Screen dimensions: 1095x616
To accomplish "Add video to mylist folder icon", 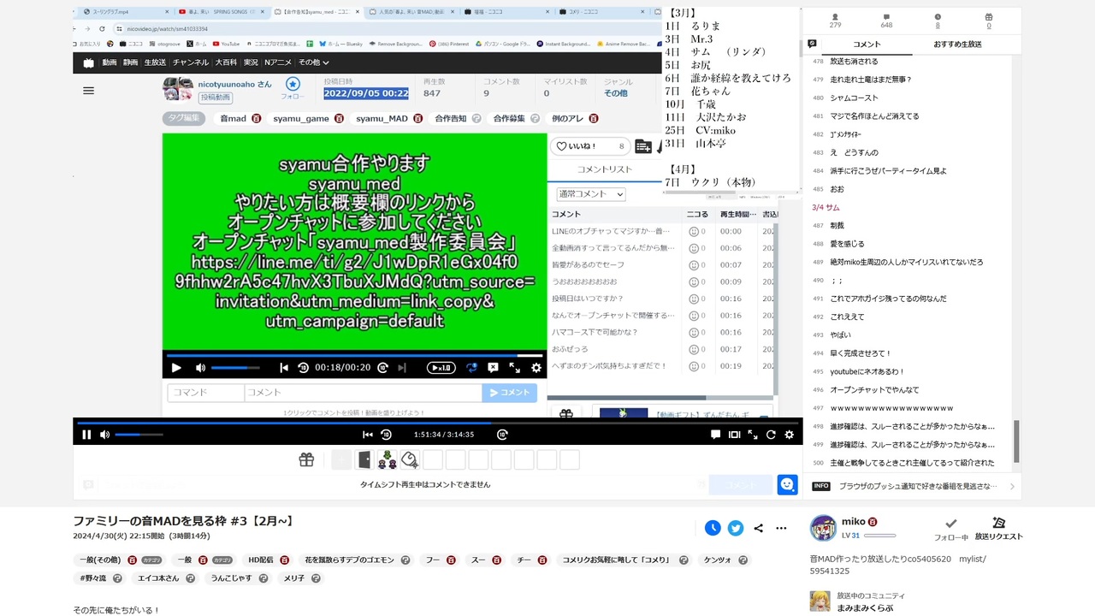I will coord(643,146).
